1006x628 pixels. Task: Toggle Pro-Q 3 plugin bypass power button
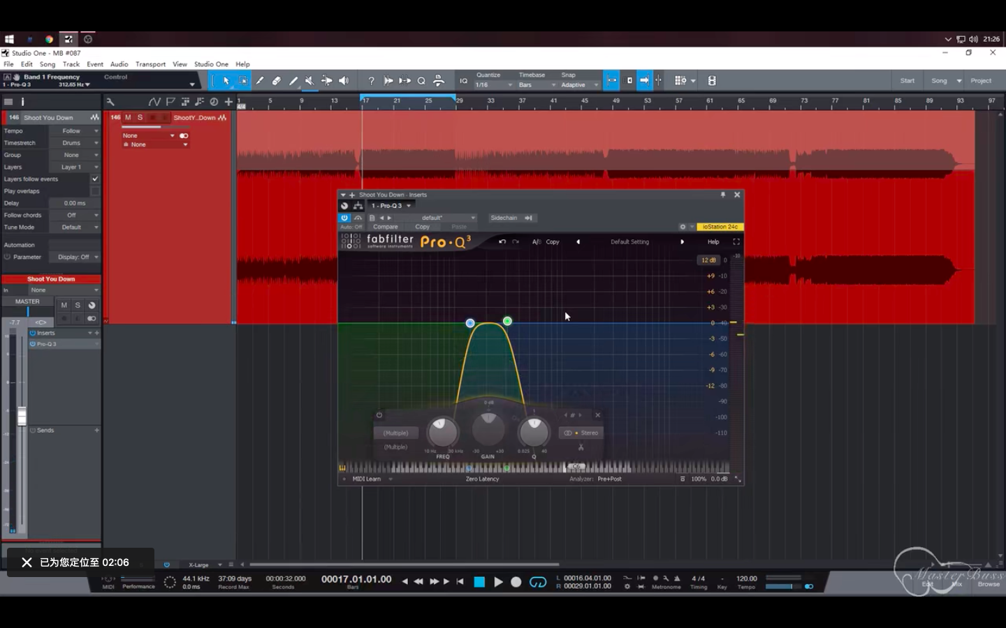coord(344,218)
